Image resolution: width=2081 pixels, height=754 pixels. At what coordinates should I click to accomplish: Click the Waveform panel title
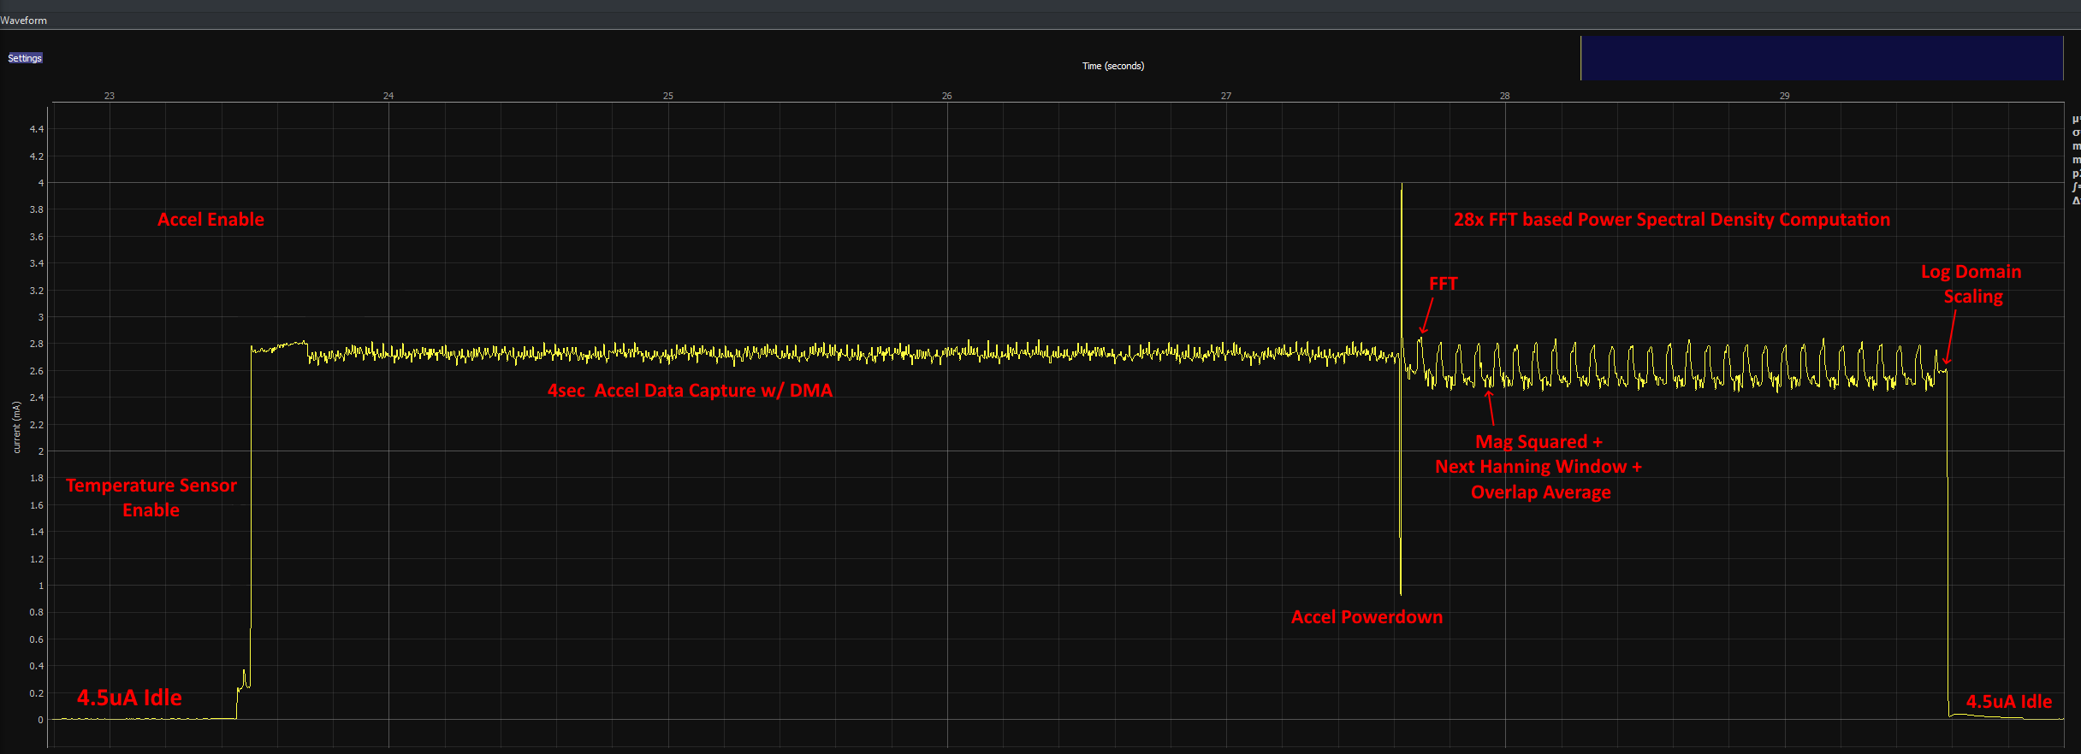(x=24, y=21)
